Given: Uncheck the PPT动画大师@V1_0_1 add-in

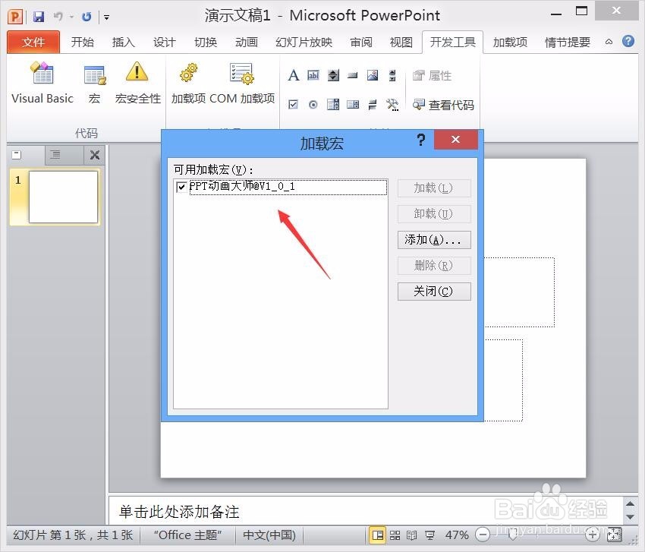Looking at the screenshot, I should pos(181,187).
